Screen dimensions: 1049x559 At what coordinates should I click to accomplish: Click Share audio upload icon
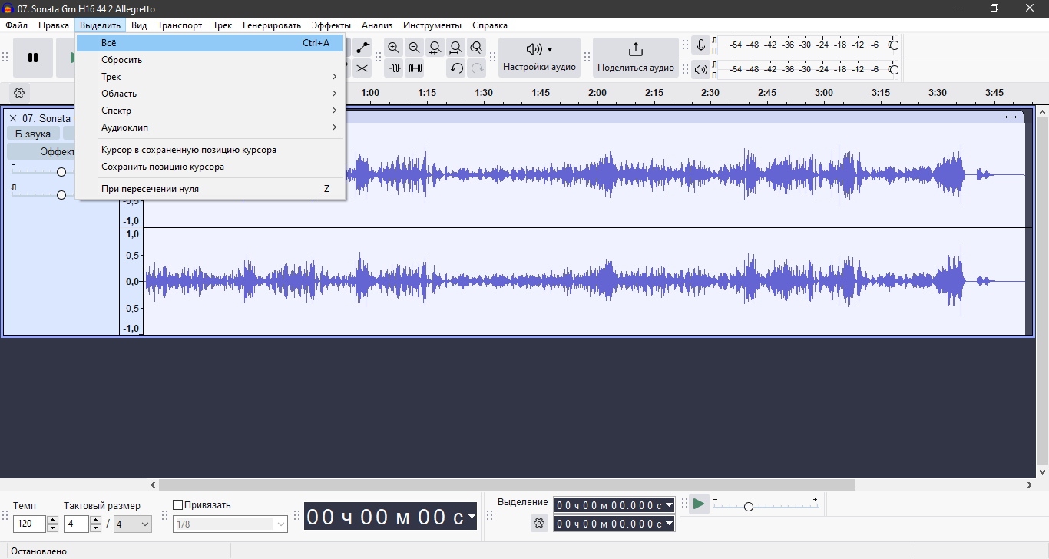[x=635, y=50]
